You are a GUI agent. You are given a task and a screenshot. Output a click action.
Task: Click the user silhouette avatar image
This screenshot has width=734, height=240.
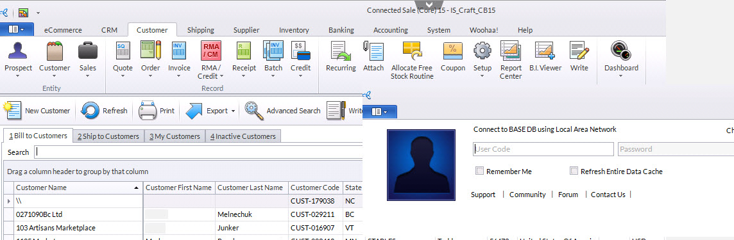(421, 165)
